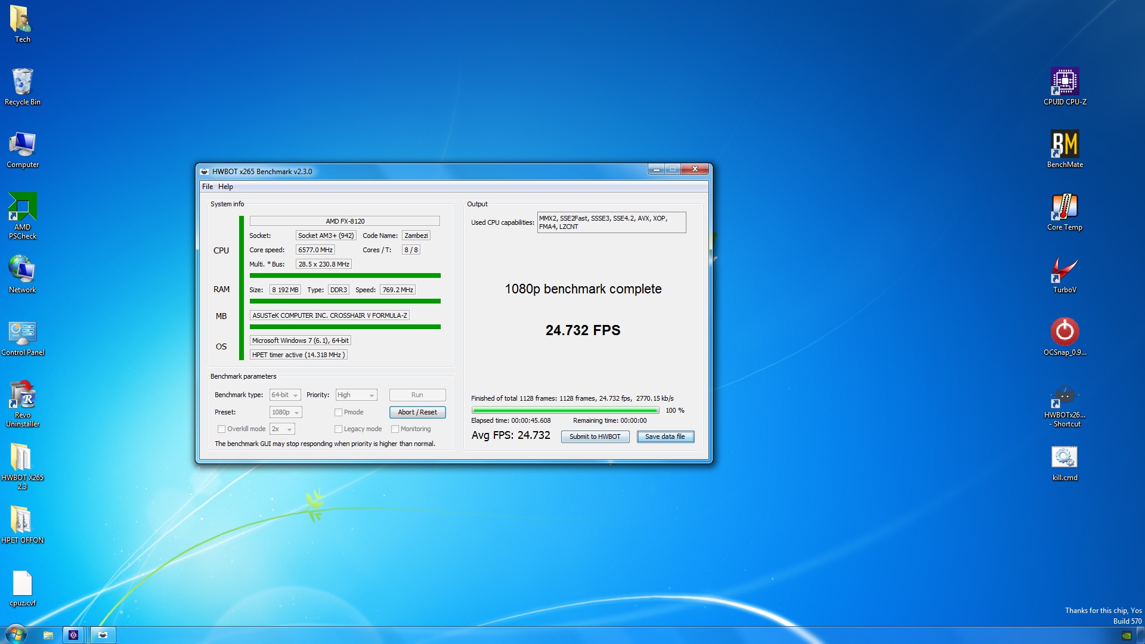Click the HWBOT x265 title bar icon
The height and width of the screenshot is (644, 1145).
[205, 171]
